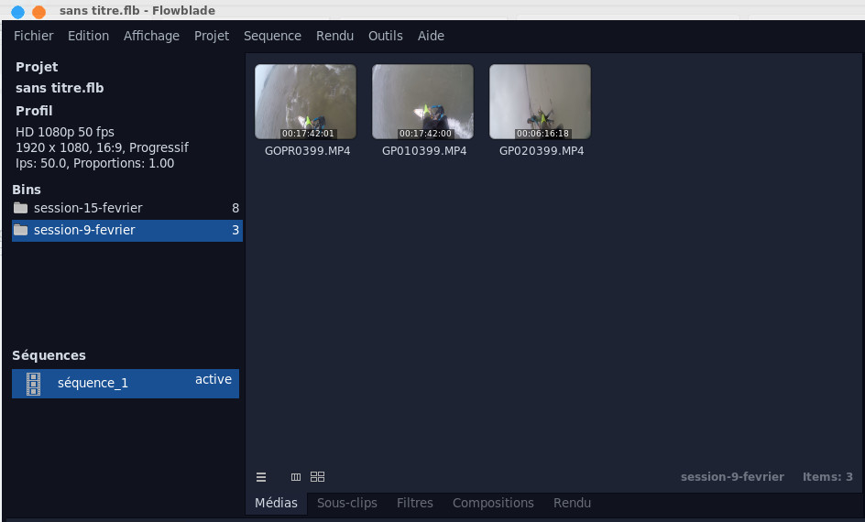Switch to the Sous-clips tab
Viewport: 865px width, 522px height.
[x=347, y=503]
